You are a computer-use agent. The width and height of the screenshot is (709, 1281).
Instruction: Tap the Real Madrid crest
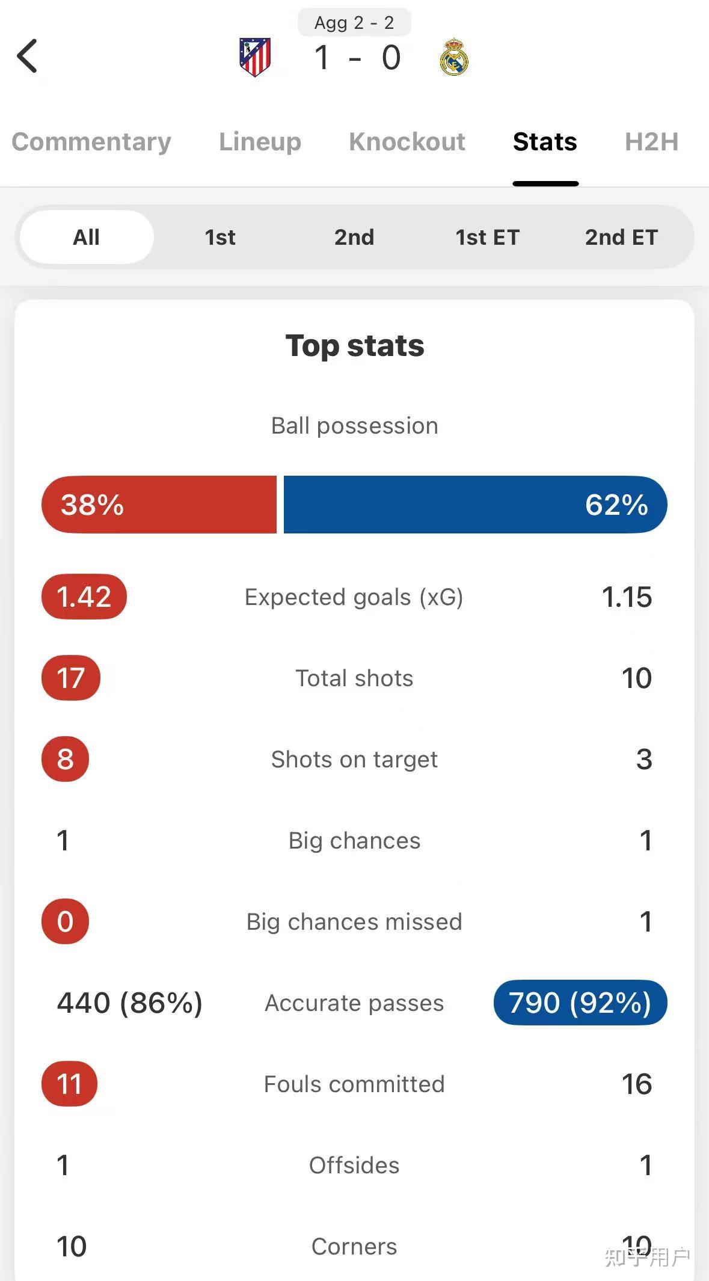point(454,57)
